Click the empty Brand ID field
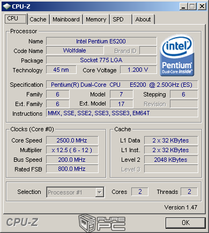Screen dimensions: 209x233 coord(148,50)
